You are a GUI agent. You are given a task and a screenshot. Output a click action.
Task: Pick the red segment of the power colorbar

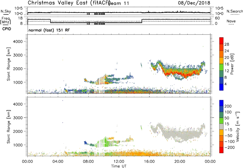point(221,41)
